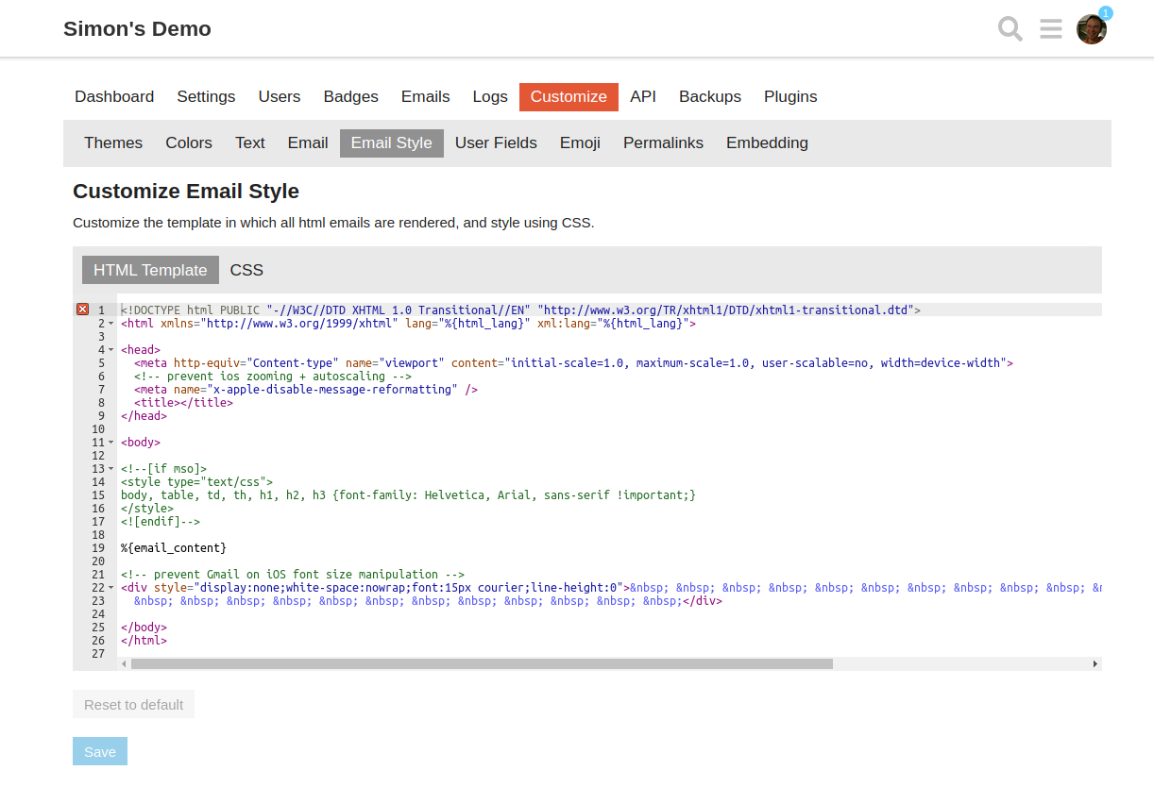
Task: Collapse the fold arrow on line 2
Action: click(111, 323)
